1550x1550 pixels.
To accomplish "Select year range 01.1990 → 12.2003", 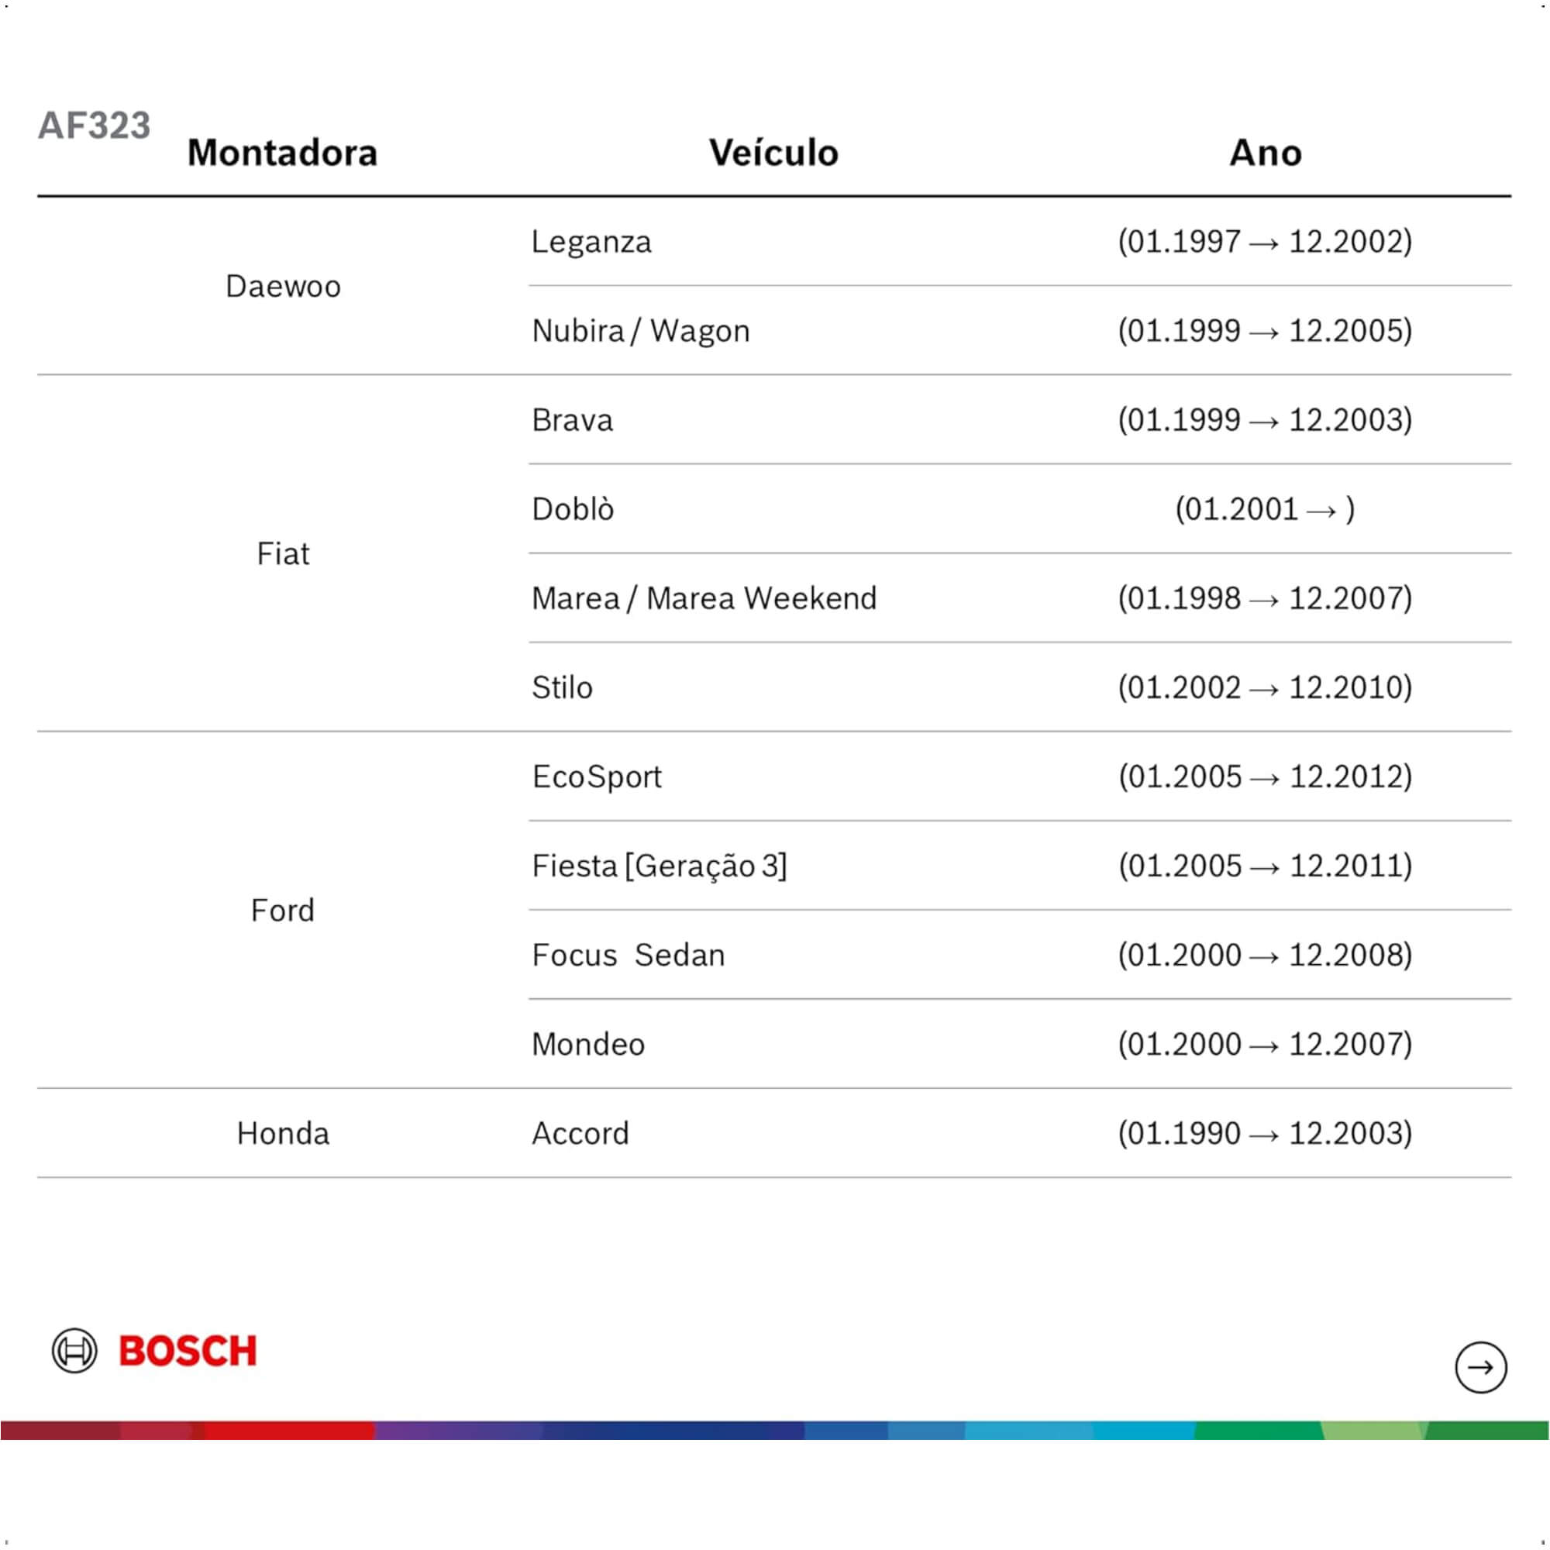I will (x=1266, y=1134).
